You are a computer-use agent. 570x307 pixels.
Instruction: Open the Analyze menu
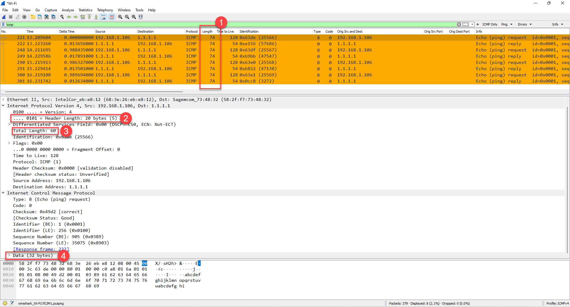pos(68,10)
